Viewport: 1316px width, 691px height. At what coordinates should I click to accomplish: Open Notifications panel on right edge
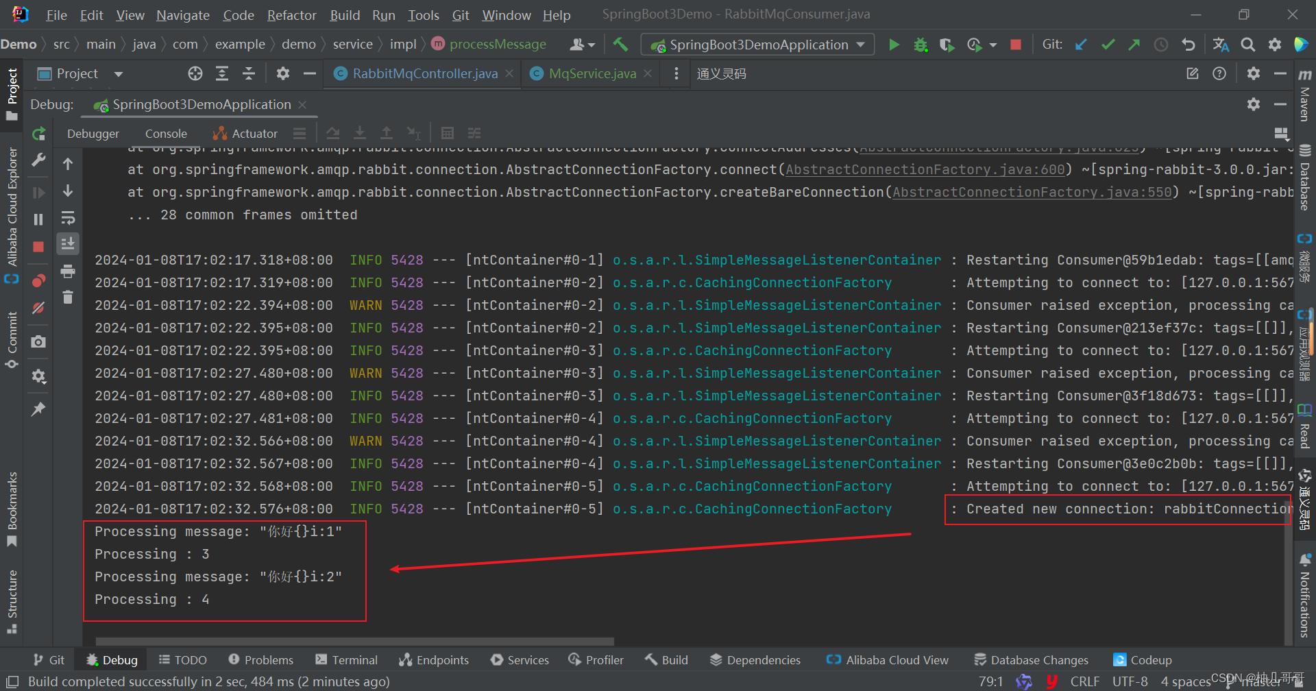pos(1304,594)
